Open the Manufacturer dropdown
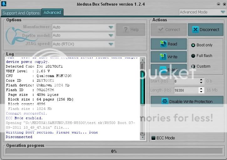Viewport: 227px width, 160px height. 83,27
